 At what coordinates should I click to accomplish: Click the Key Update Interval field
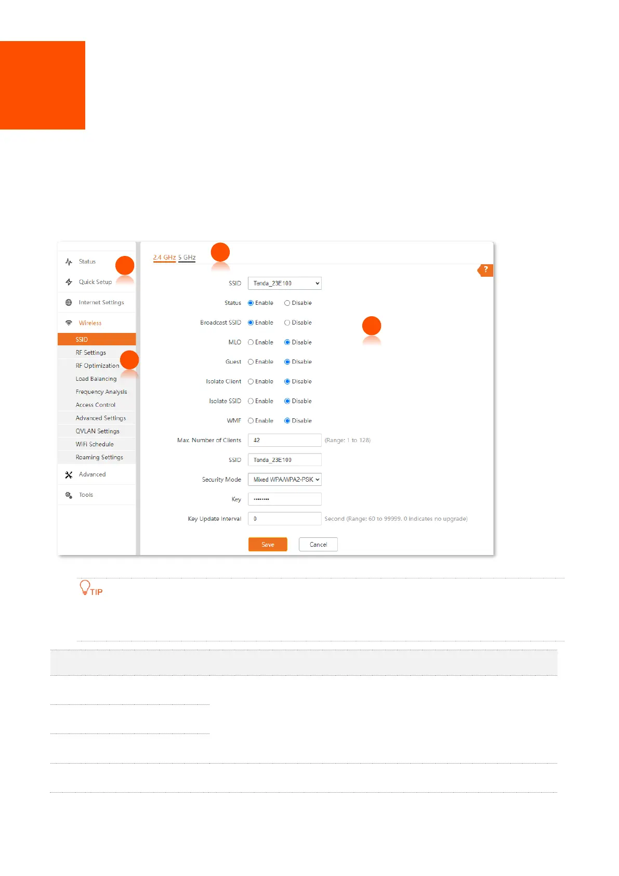[284, 519]
